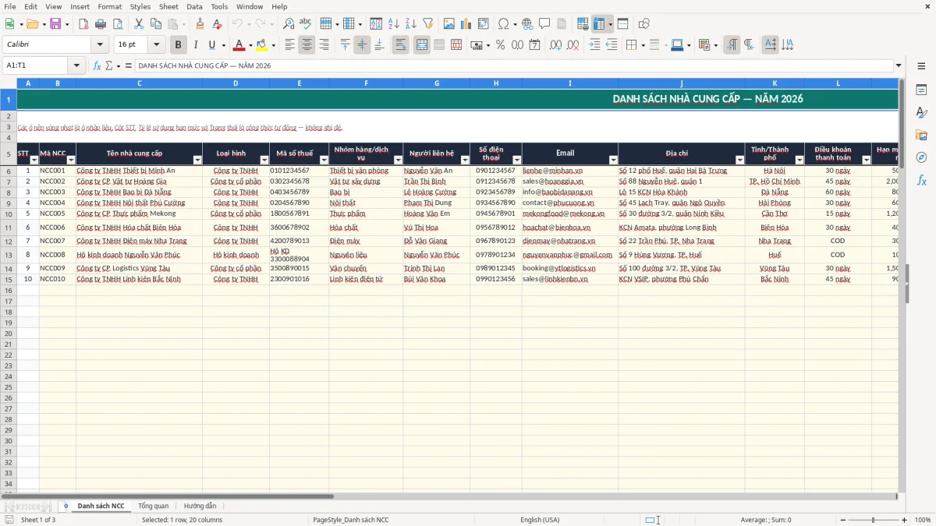Open the sidebar Navigator compass icon
This screenshot has width=936, height=526.
click(921, 157)
